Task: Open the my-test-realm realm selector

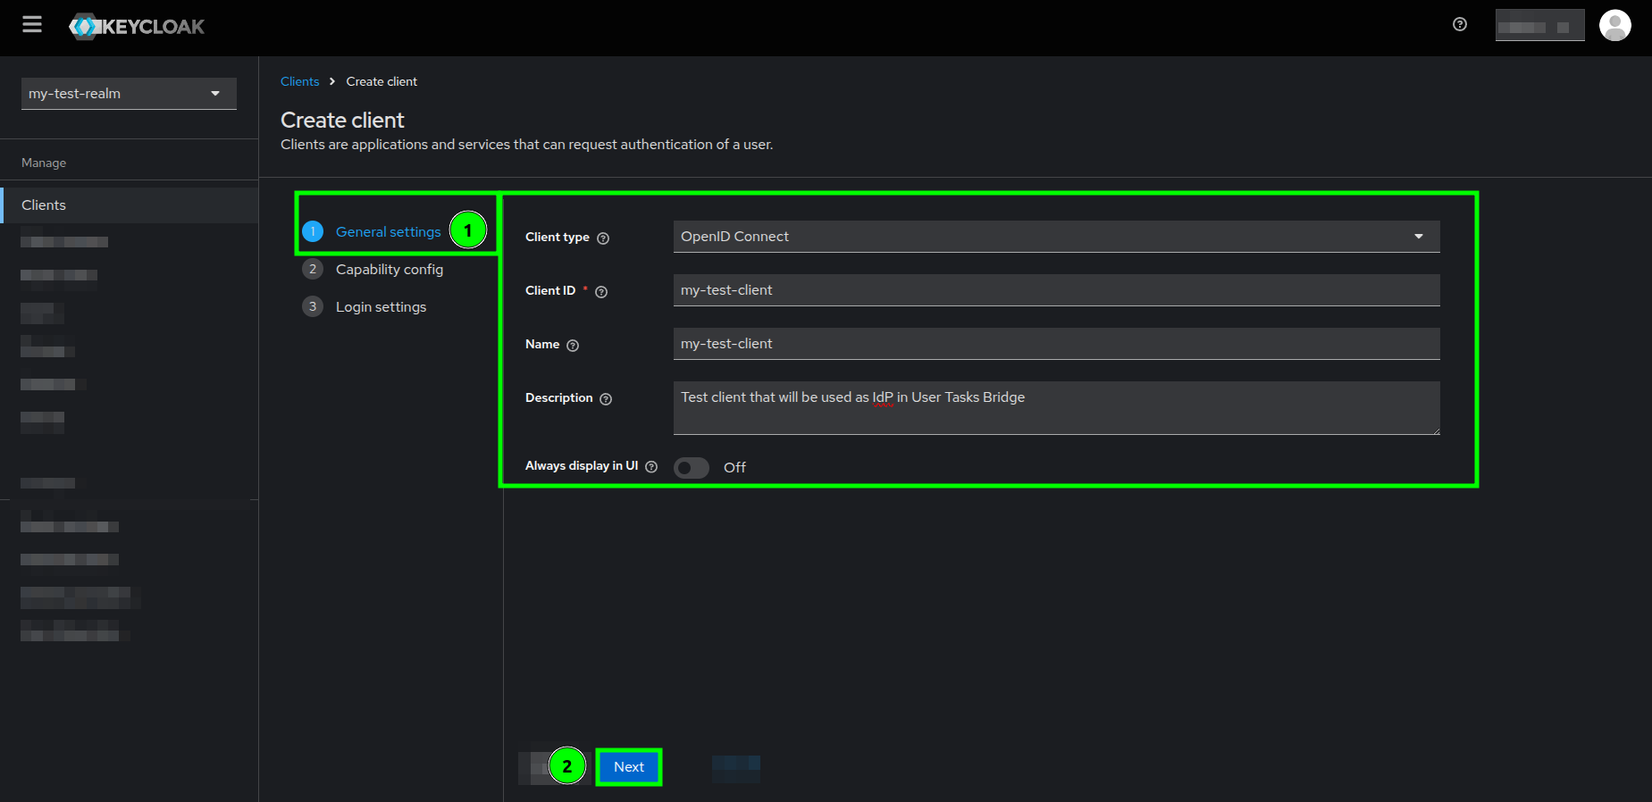Action: click(x=129, y=94)
